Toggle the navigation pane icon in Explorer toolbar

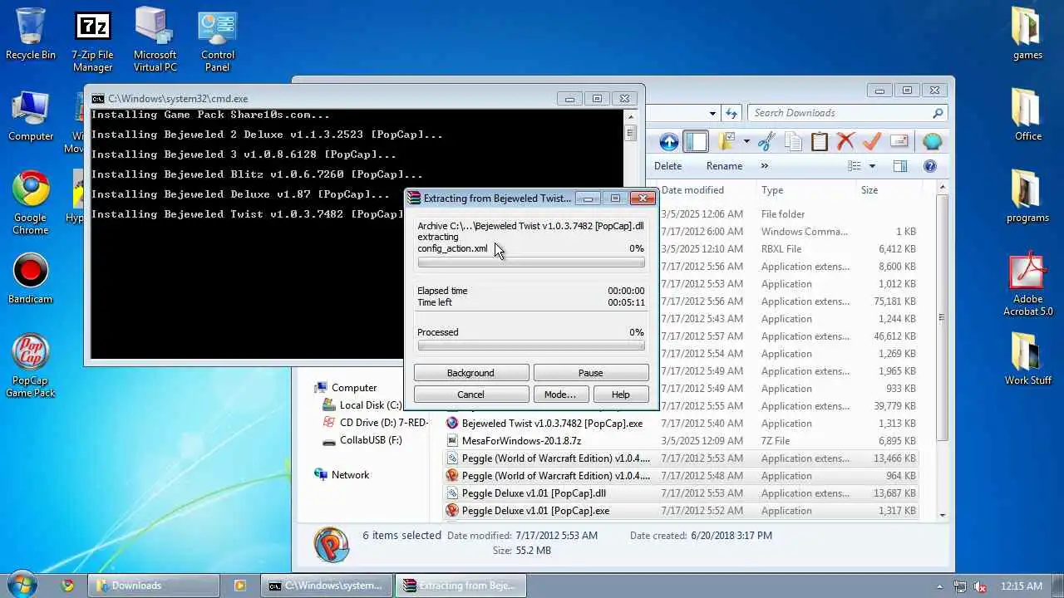tap(696, 142)
